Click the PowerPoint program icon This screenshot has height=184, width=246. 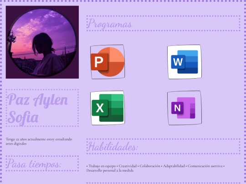108,62
